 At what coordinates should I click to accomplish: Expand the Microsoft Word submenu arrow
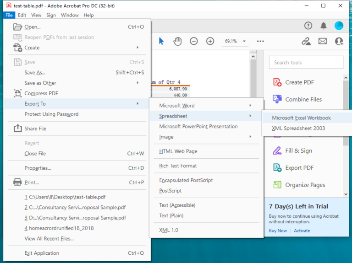pyautogui.click(x=250, y=105)
